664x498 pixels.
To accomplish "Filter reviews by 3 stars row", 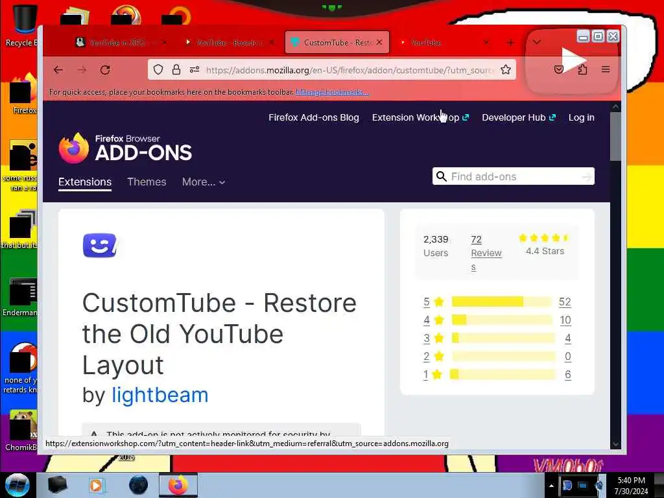I will tap(497, 338).
